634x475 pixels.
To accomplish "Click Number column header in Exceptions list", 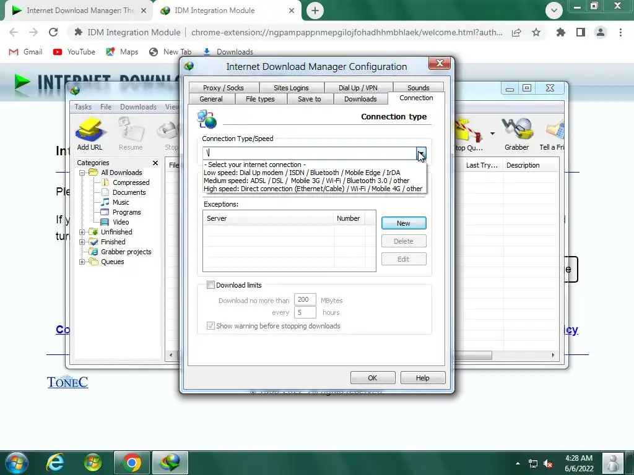I will click(x=349, y=218).
